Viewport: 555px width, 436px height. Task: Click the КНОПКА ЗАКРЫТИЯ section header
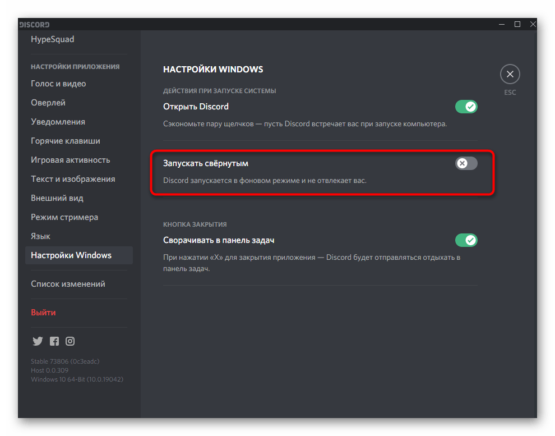pos(195,224)
